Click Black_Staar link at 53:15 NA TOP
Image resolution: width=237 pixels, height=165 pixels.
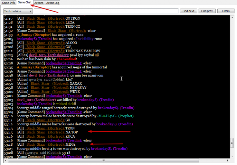point(44,132)
